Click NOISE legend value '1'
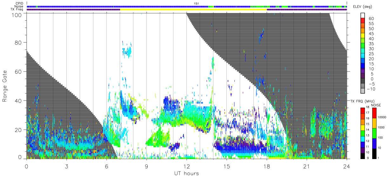The height and width of the screenshot is (180, 390). pos(379,158)
